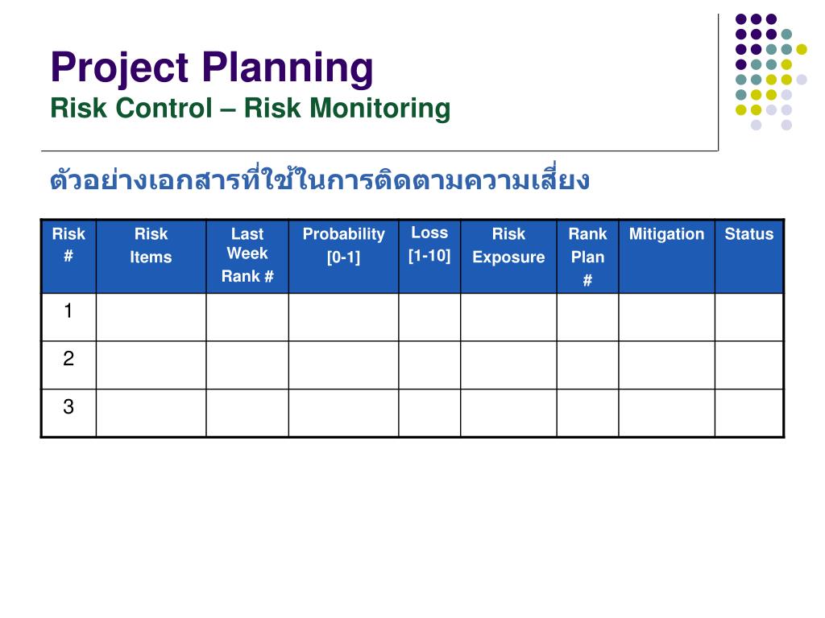Select the row number 2 cell
825x618 pixels.
coord(69,365)
